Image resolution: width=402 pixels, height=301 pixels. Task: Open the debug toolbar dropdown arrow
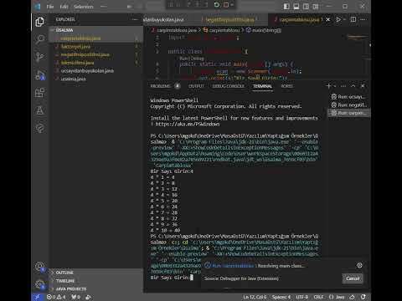tap(232, 5)
